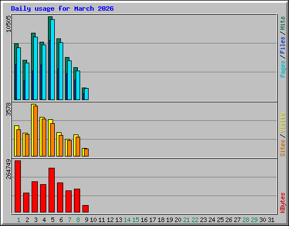Viewport: 289px width, 226px height.
Task: Click day 9 on the x-axis
Action: click(x=86, y=220)
